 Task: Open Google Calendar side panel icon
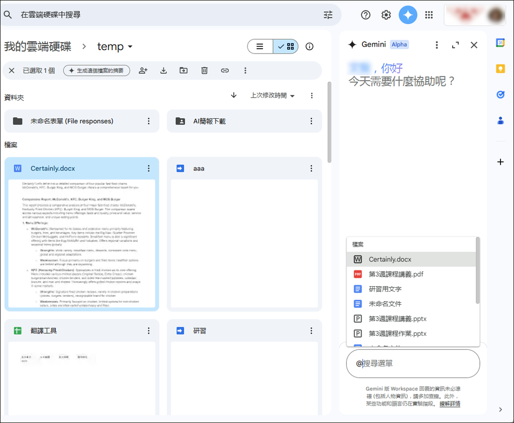pyautogui.click(x=500, y=43)
